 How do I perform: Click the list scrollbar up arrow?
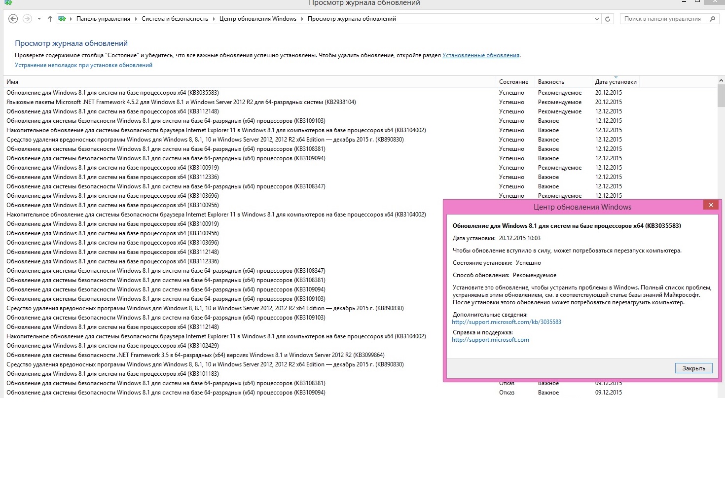point(721,80)
